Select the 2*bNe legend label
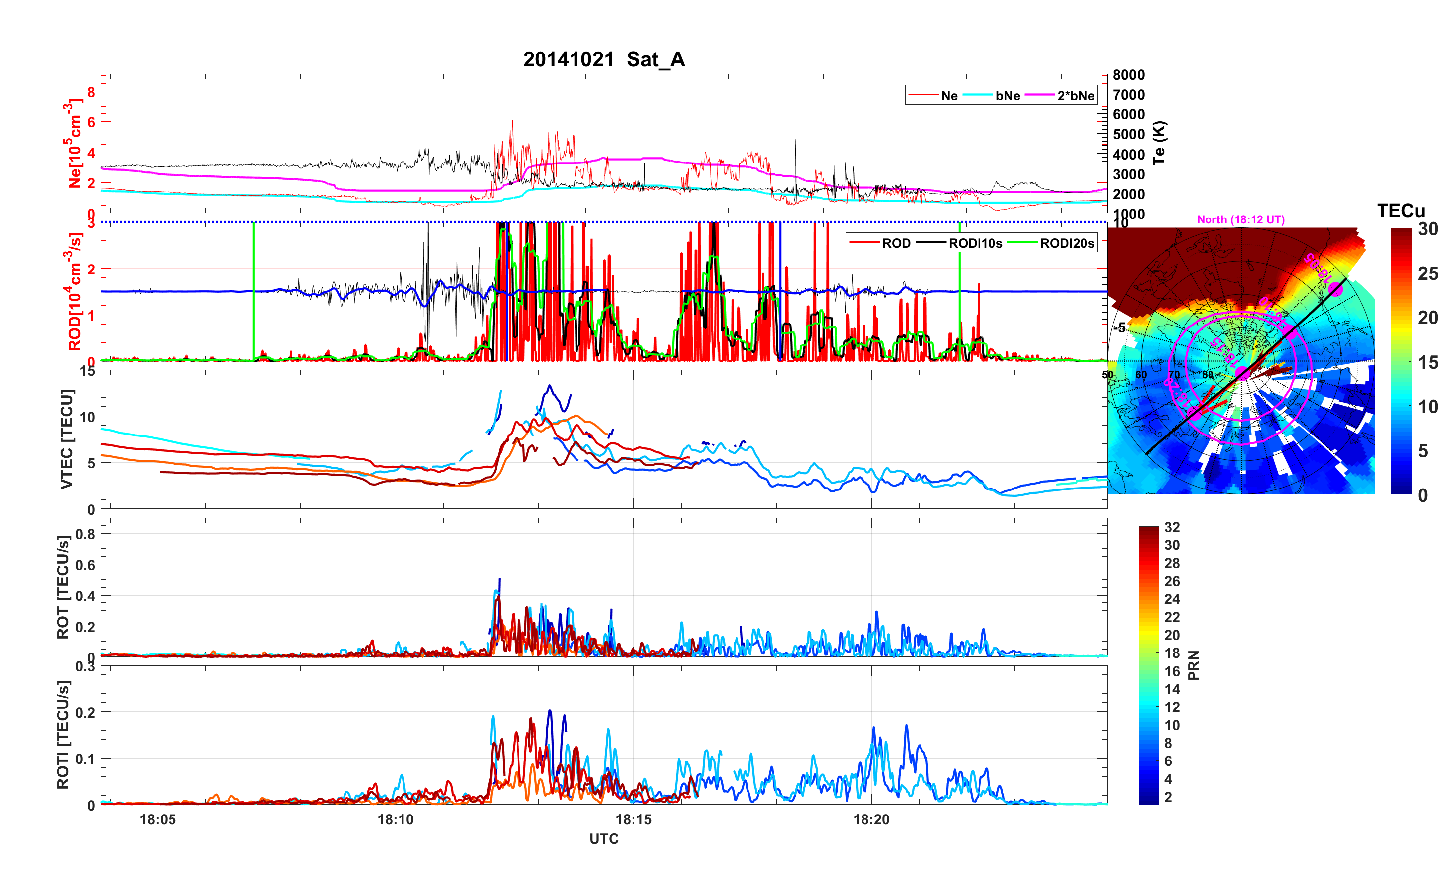 click(x=1076, y=96)
